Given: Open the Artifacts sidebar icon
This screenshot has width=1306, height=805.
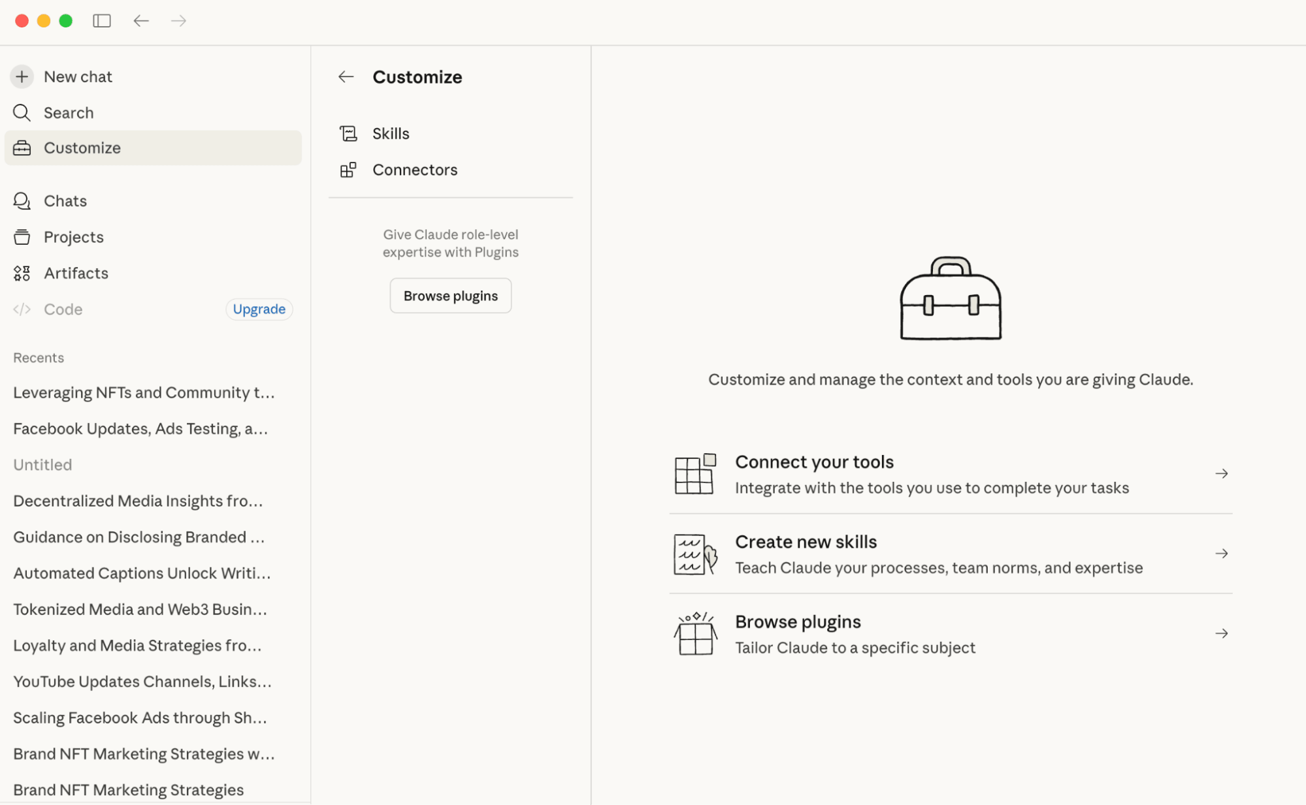Looking at the screenshot, I should [x=22, y=273].
